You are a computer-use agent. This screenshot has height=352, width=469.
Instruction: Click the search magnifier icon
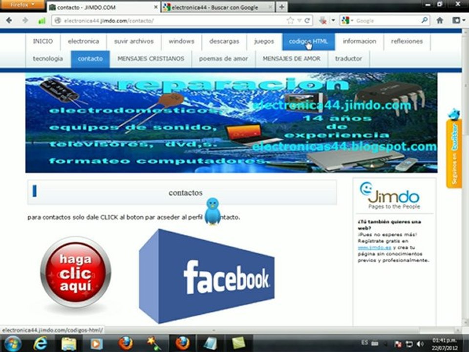pos(425,21)
